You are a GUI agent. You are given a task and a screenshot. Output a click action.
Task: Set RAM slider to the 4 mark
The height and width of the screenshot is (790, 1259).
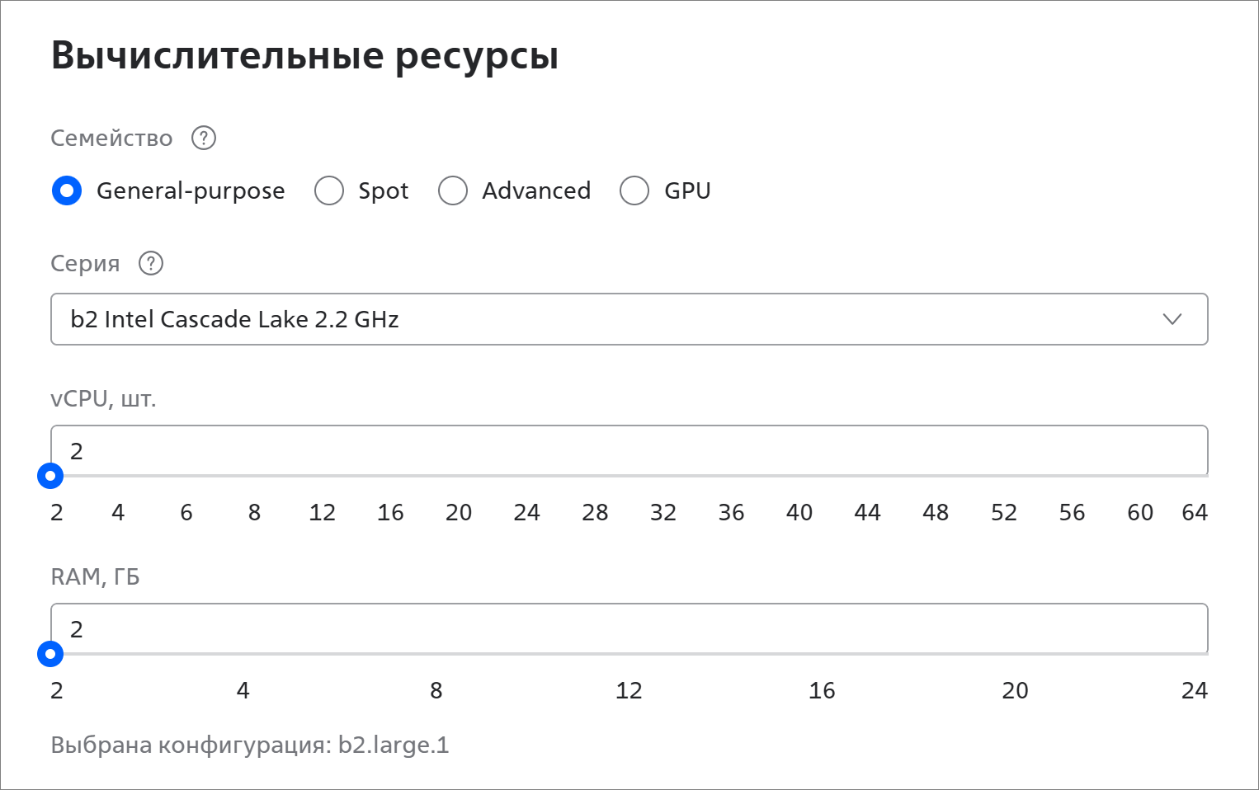tap(243, 654)
